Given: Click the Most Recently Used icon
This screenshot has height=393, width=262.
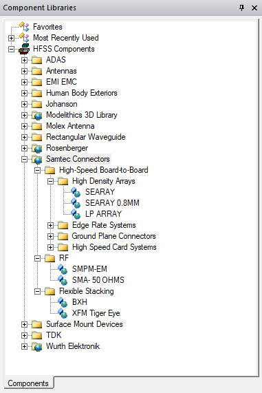Looking at the screenshot, I should (x=24, y=38).
